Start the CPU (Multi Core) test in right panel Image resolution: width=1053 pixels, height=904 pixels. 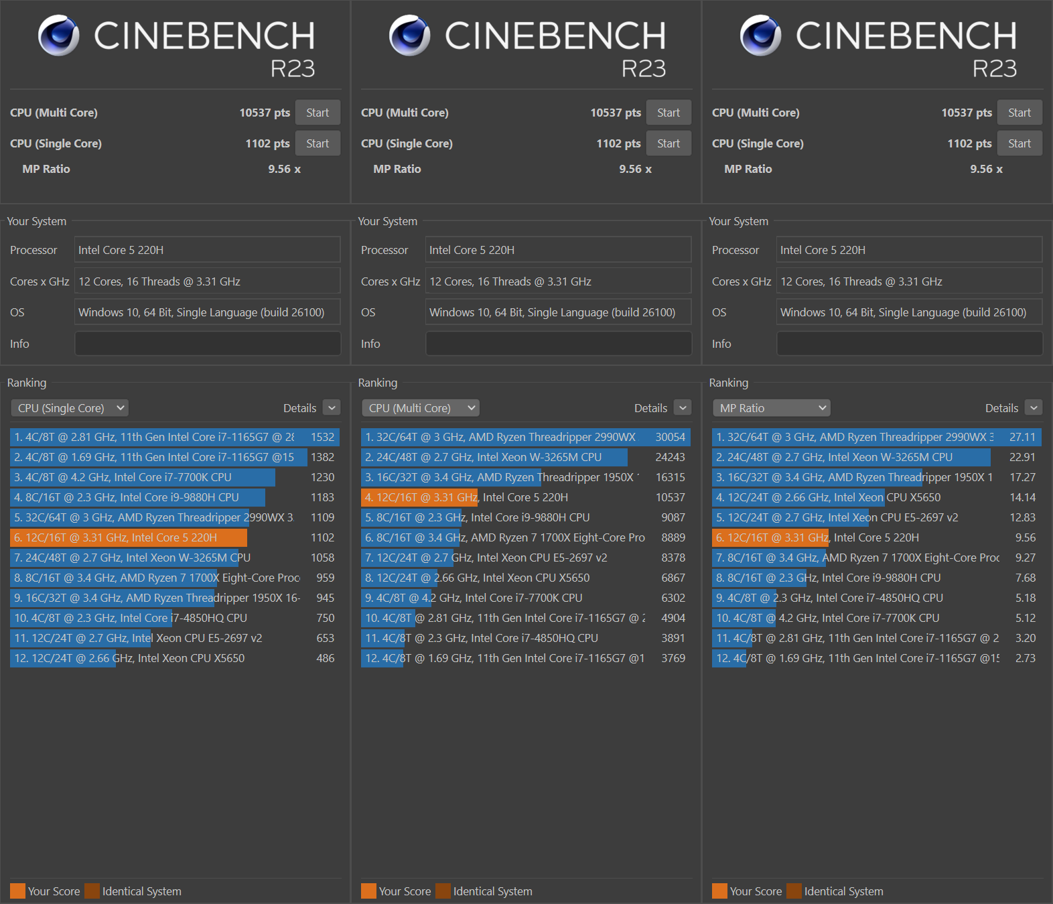point(1020,113)
